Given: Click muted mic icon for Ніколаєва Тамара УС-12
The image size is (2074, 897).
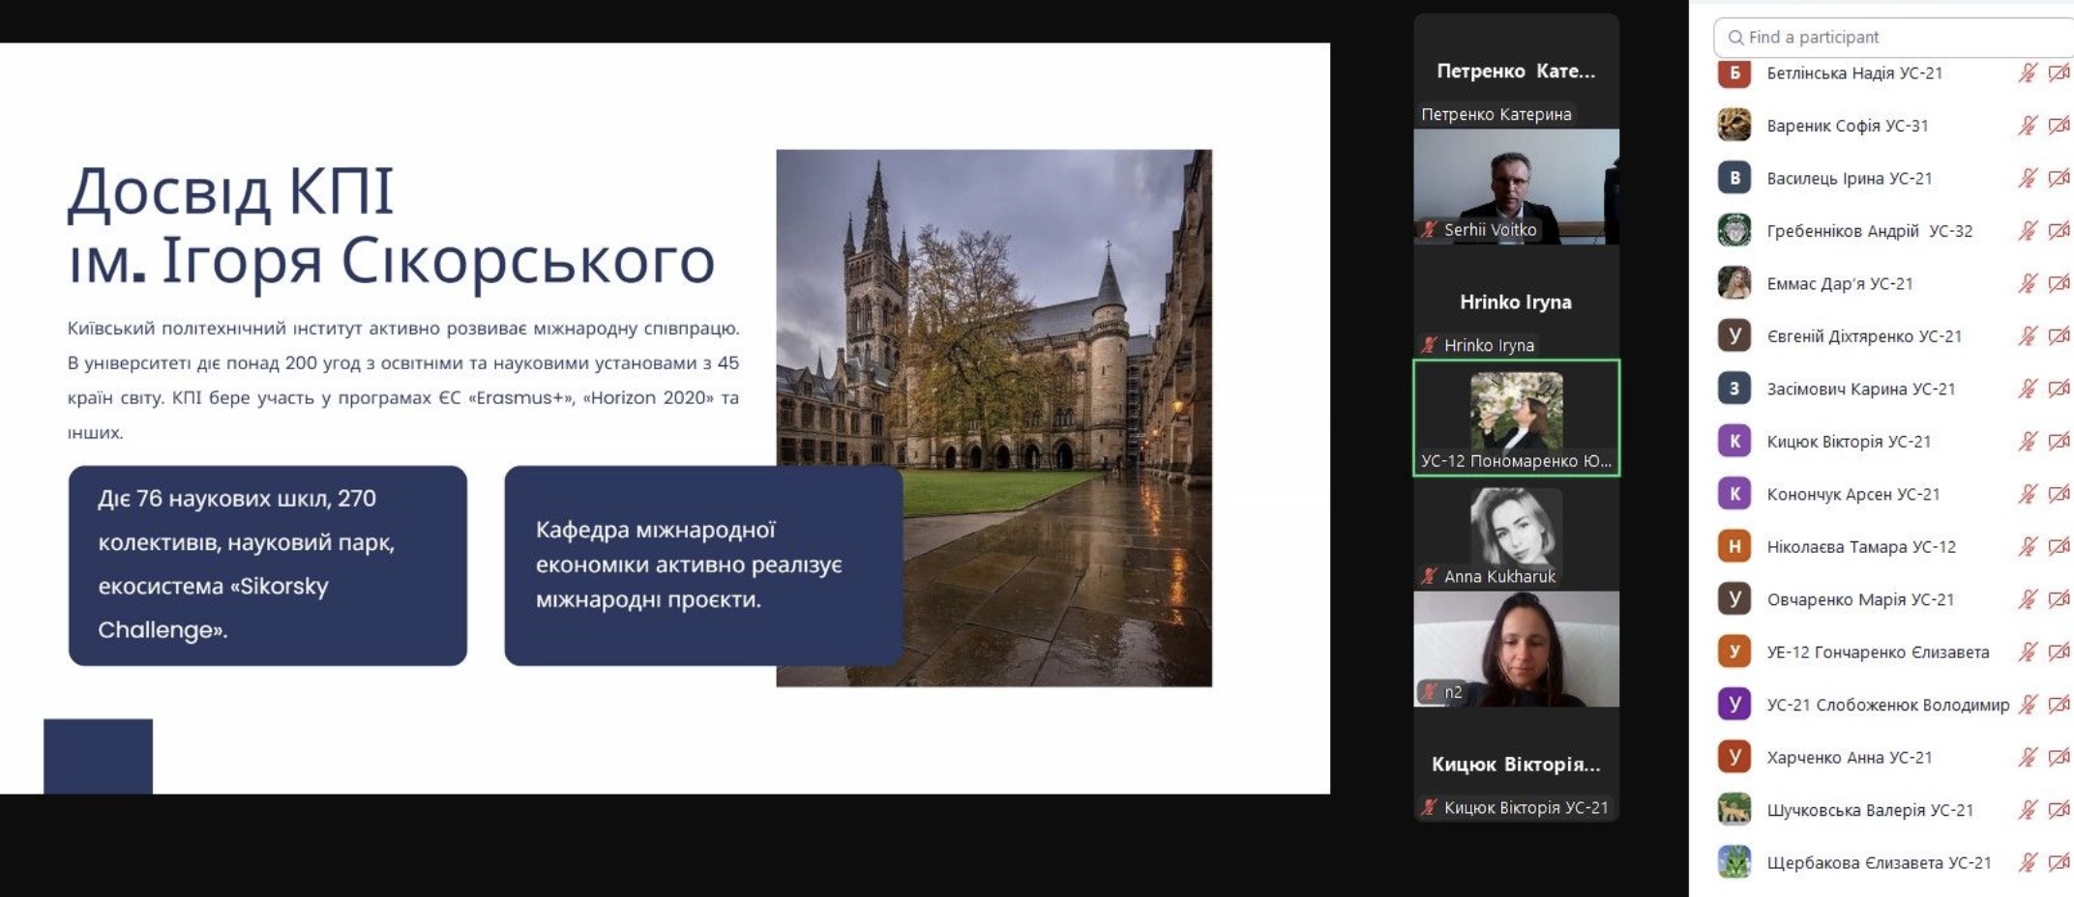Looking at the screenshot, I should 2028,547.
